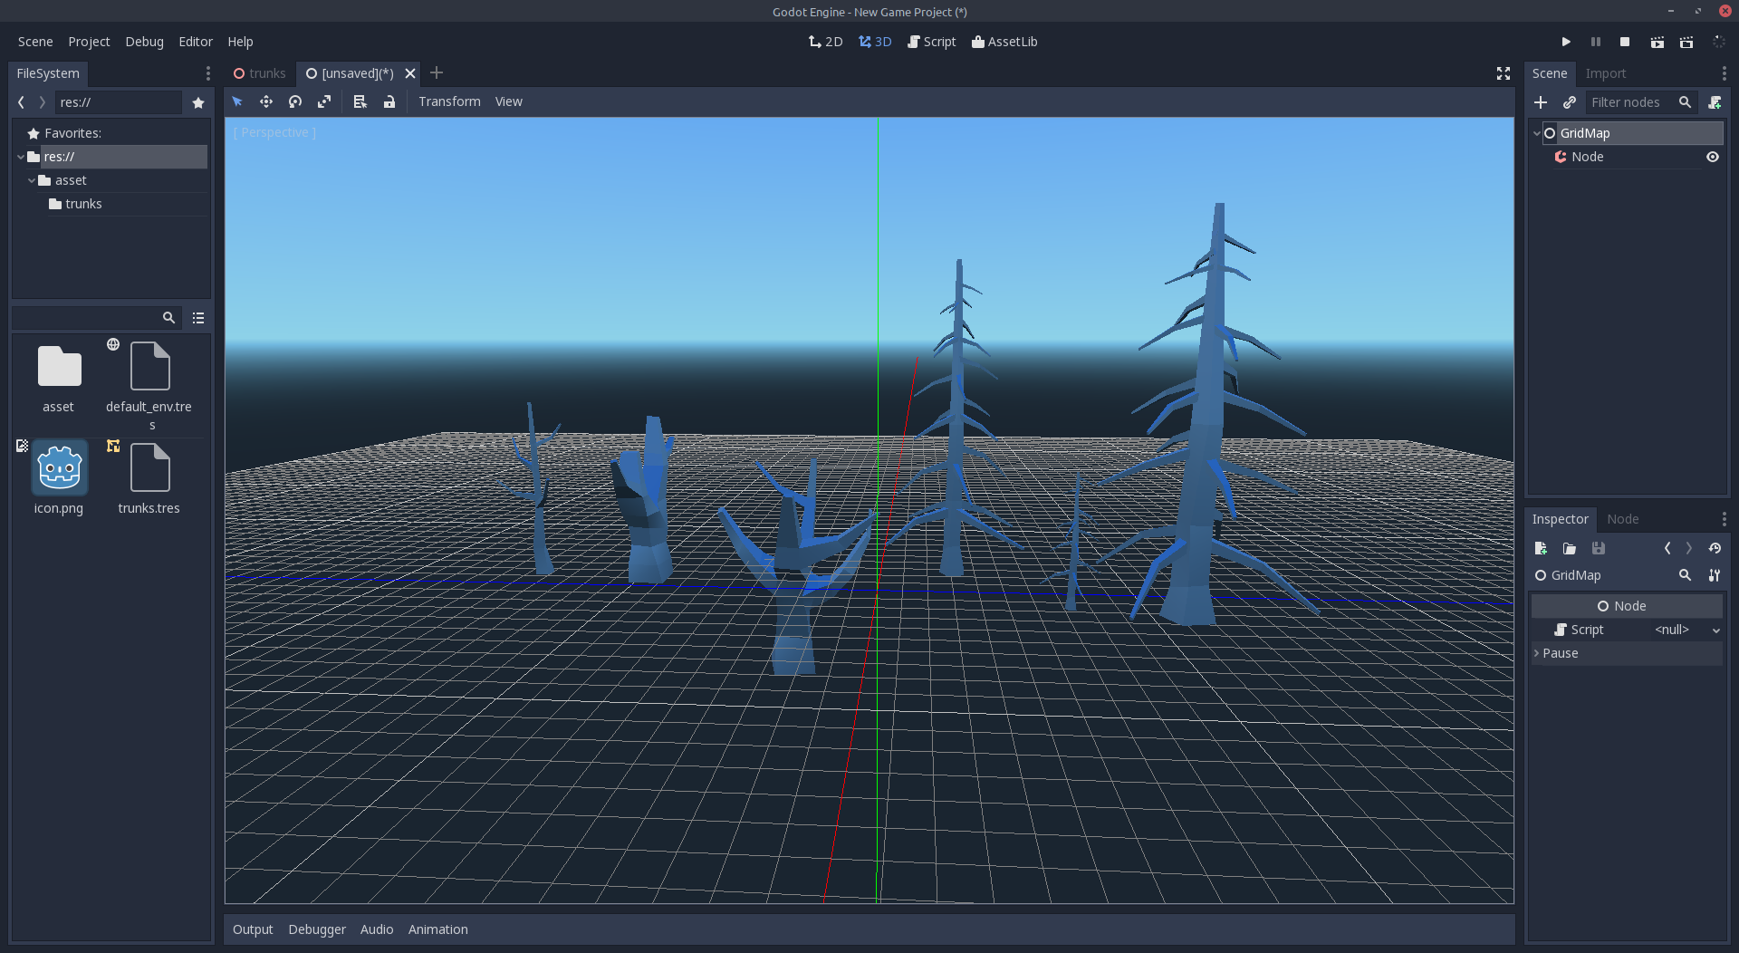
Task: Select the Scale mode tool
Action: [x=324, y=101]
